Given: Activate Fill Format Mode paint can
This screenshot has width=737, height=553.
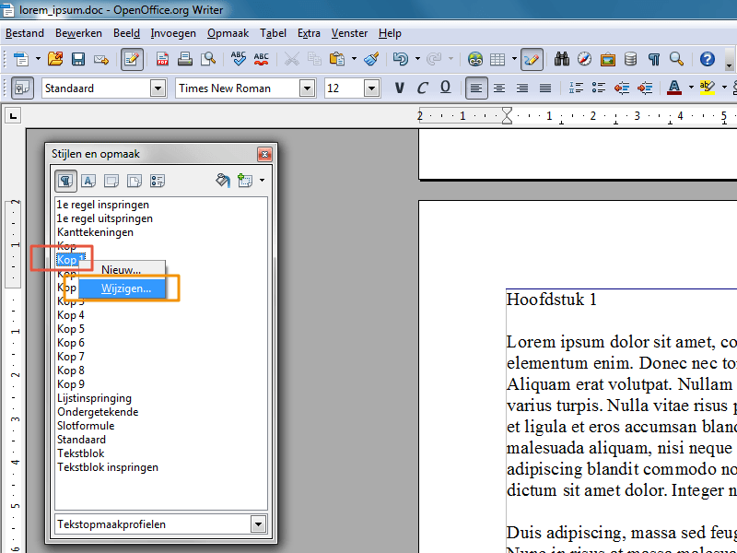Looking at the screenshot, I should (223, 181).
